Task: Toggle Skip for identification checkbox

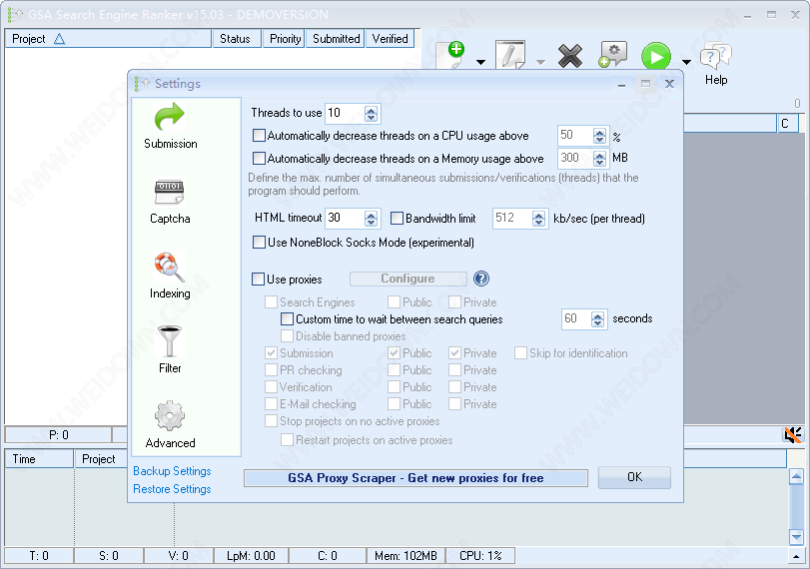Action: tap(520, 353)
